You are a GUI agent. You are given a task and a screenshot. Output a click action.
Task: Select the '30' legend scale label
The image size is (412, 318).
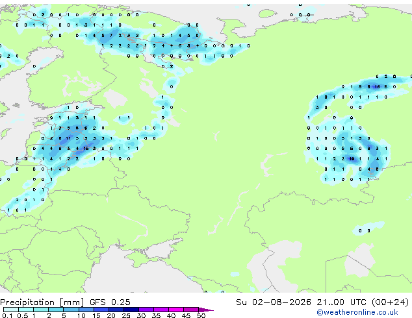coord(141,315)
